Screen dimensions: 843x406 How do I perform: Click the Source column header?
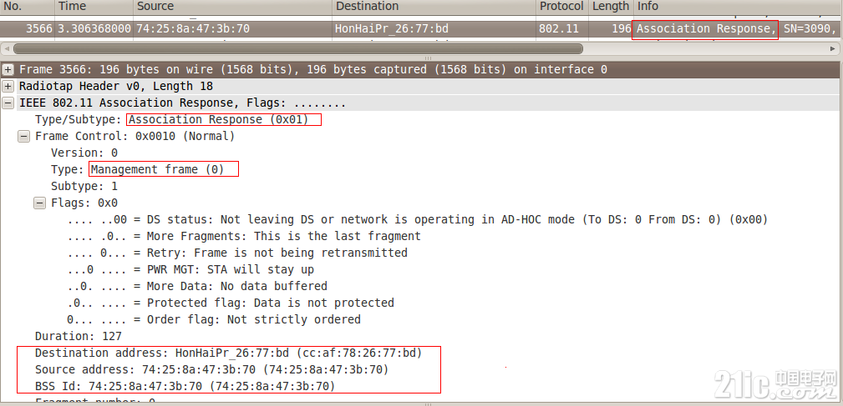pyautogui.click(x=233, y=7)
